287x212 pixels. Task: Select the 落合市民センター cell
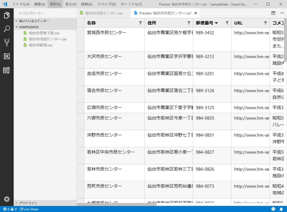pyautogui.click(x=114, y=94)
